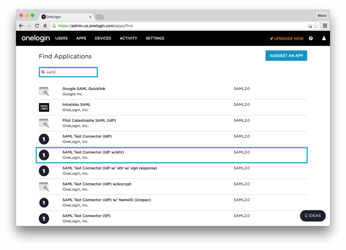Viewport: 346px width, 250px height.
Task: Bookmark page with star icon
Action: 316,26
